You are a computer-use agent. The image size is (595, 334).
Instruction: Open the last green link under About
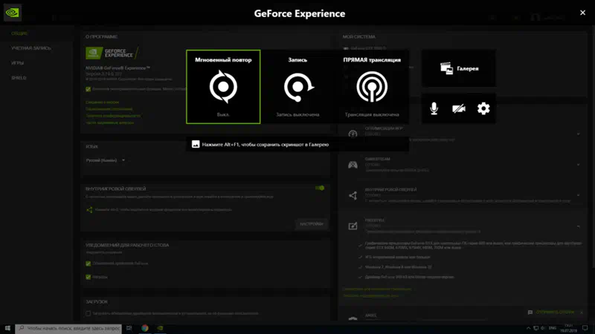click(109, 122)
